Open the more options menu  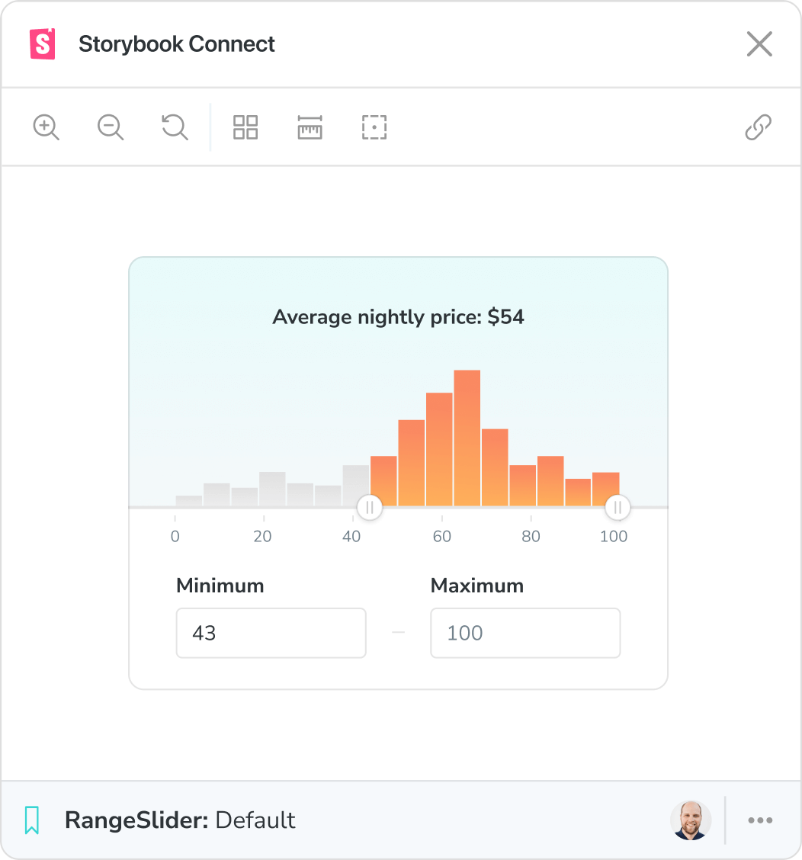(760, 820)
